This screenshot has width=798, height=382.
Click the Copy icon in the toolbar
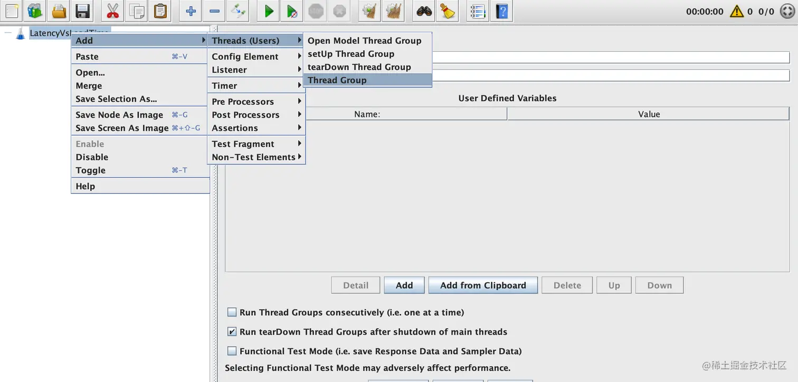136,11
